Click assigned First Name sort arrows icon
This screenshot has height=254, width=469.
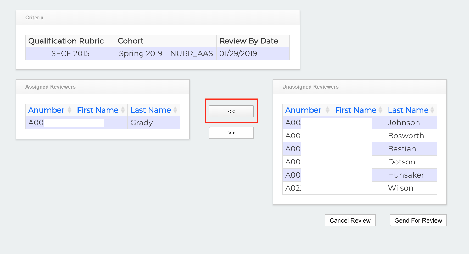click(x=123, y=110)
